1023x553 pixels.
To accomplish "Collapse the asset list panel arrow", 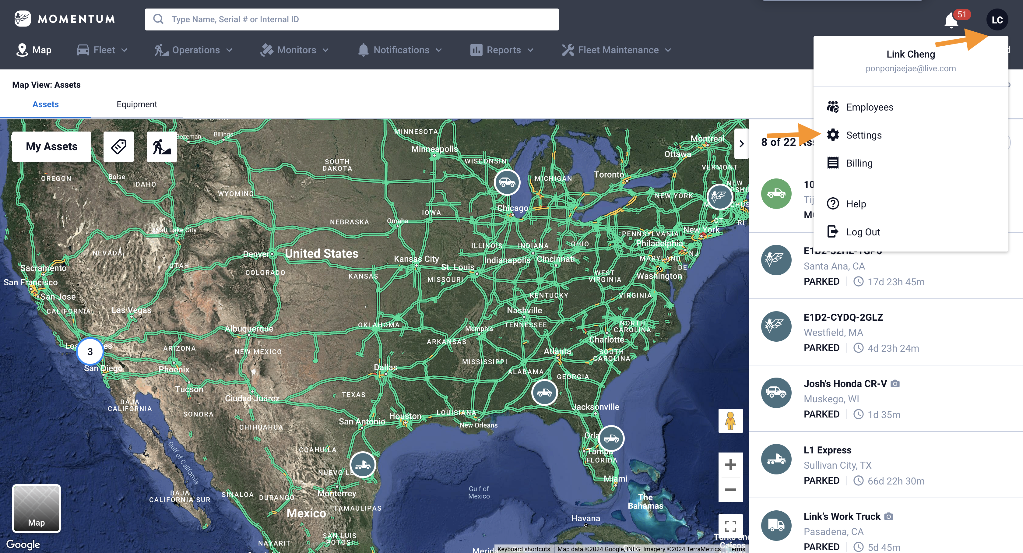I will [741, 144].
